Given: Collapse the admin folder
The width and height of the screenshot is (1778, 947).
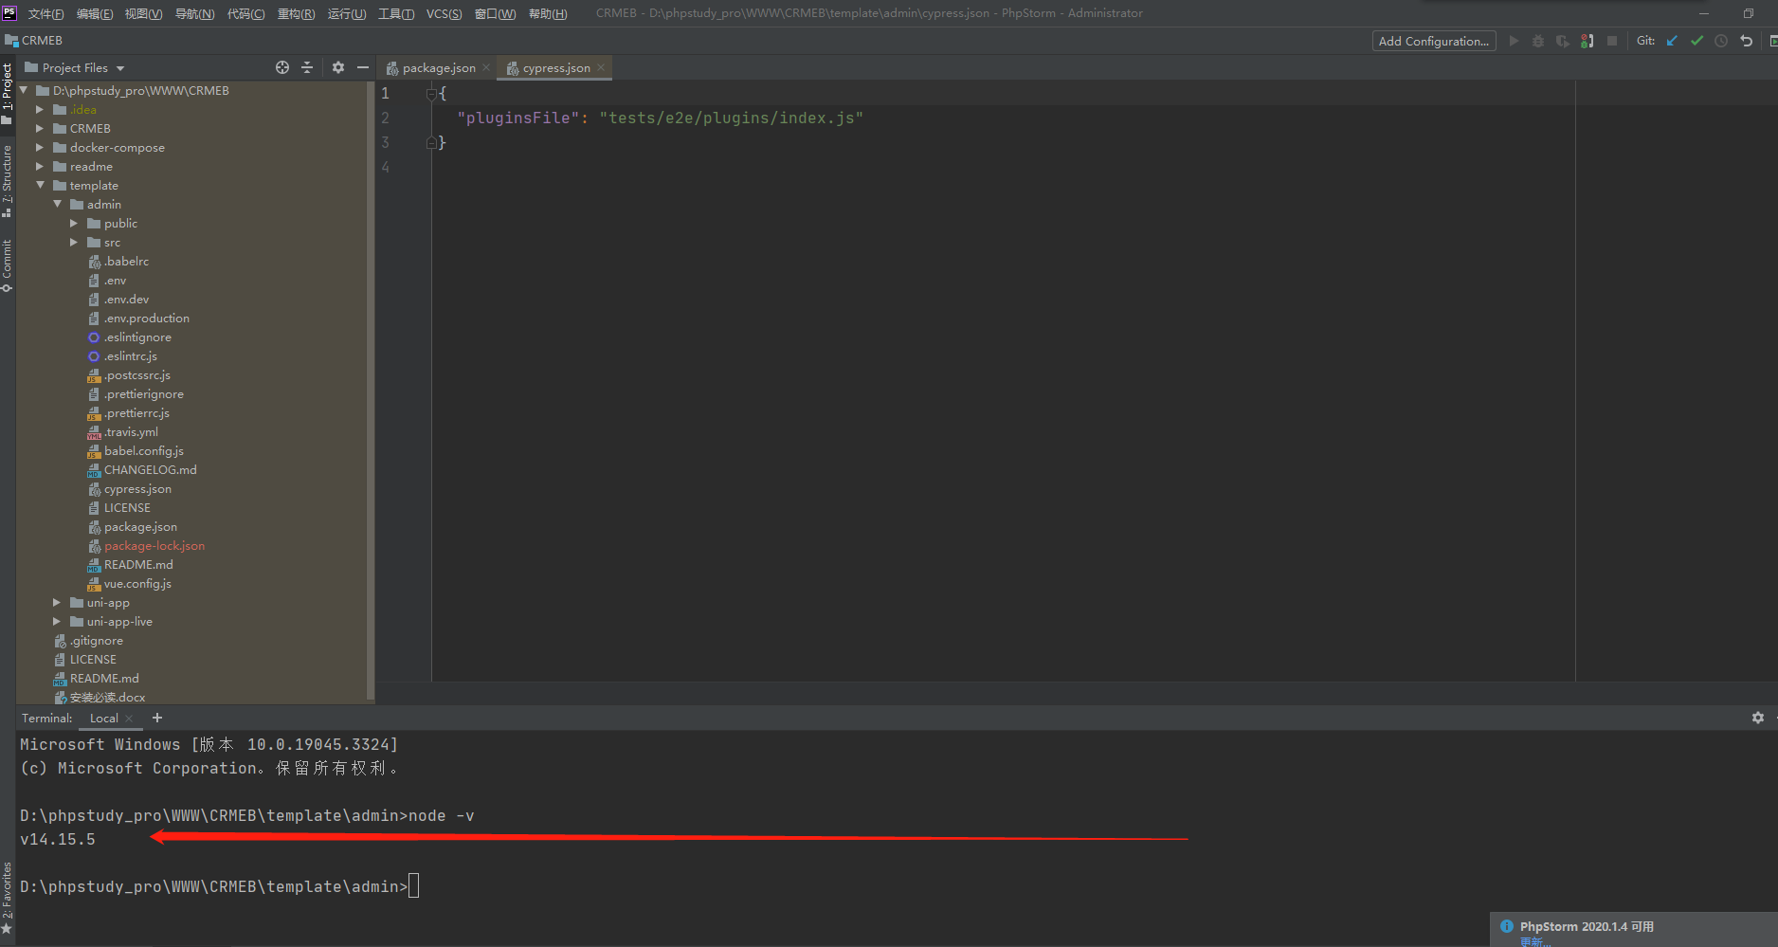Looking at the screenshot, I should point(57,204).
